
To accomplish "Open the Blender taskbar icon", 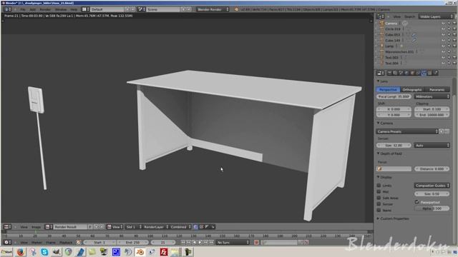I will coord(140,252).
